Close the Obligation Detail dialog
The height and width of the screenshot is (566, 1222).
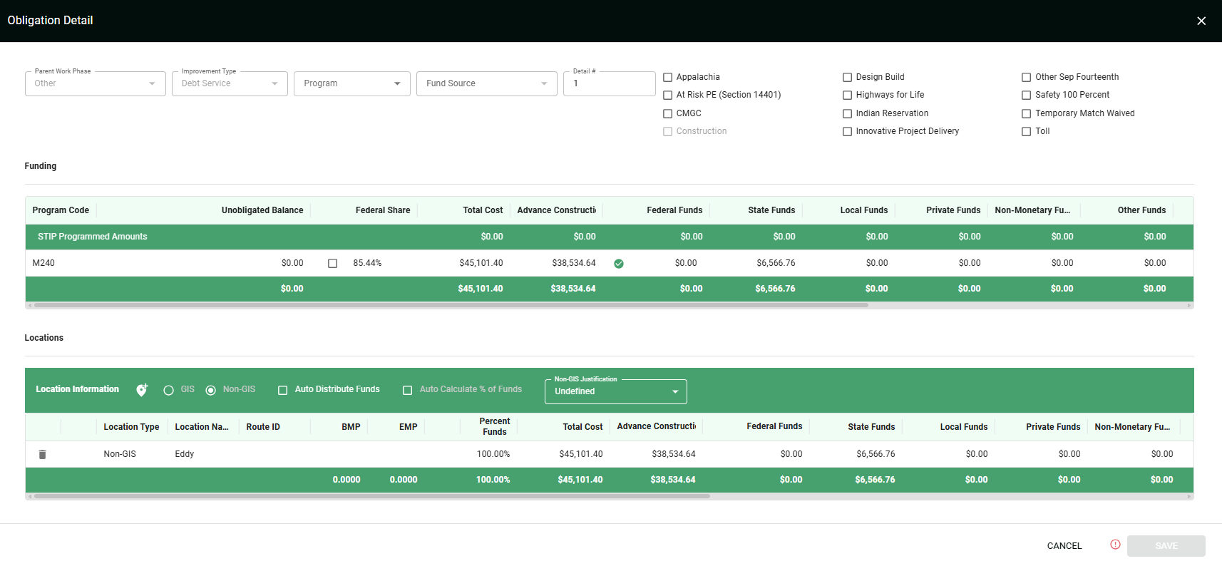pos(1201,21)
